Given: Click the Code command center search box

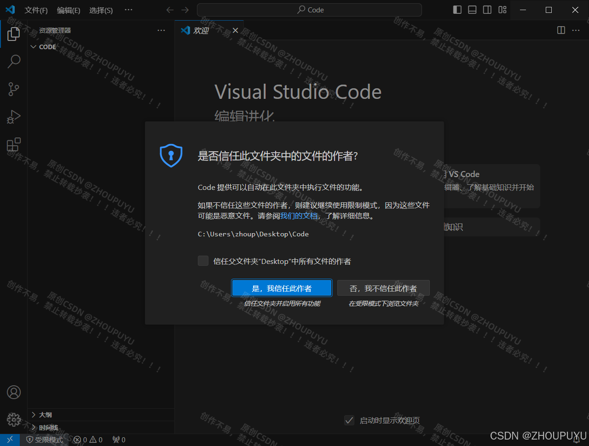Looking at the screenshot, I should [x=309, y=10].
